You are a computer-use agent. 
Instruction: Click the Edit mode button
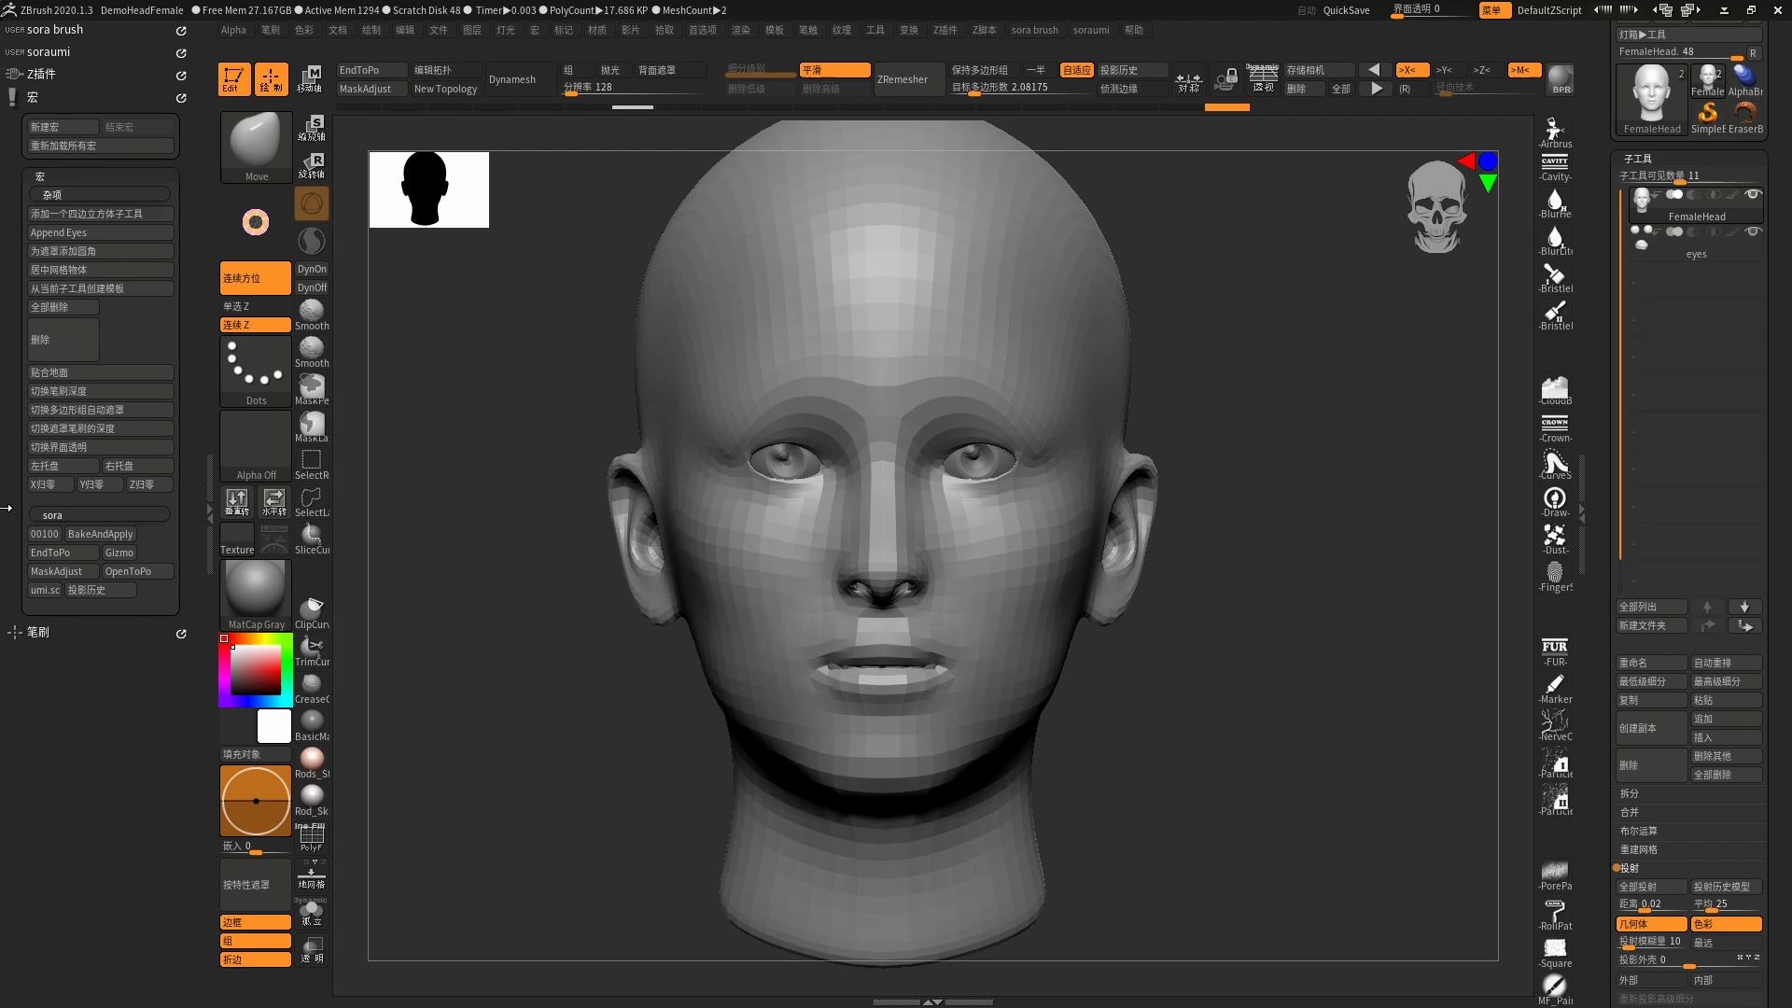(233, 79)
